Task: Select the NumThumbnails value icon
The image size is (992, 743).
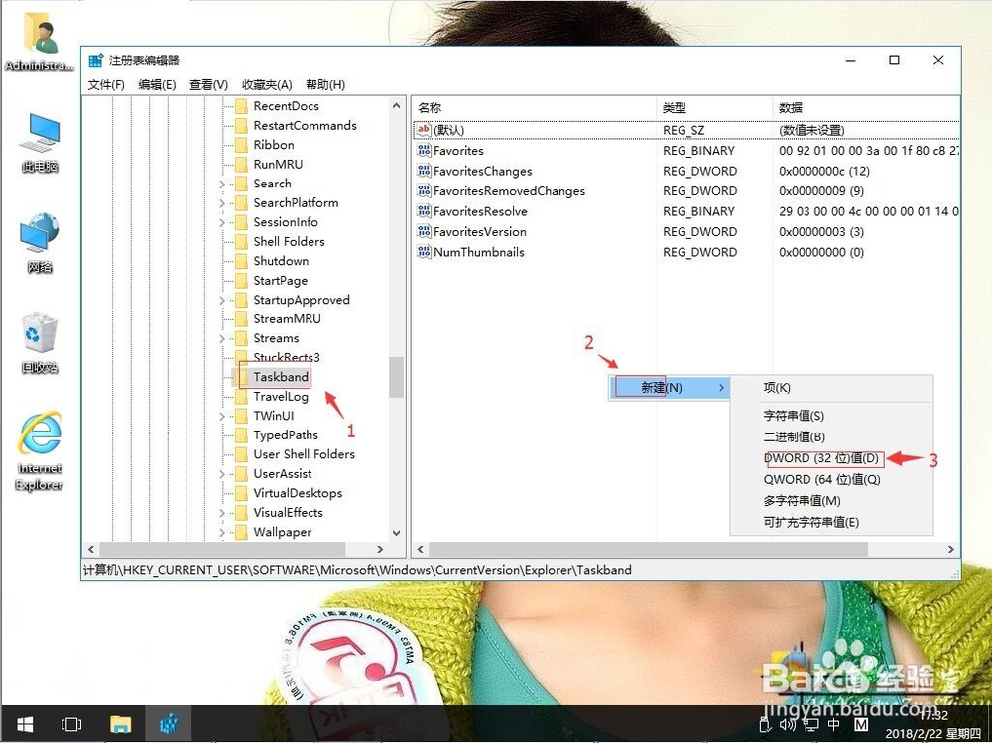Action: (424, 251)
